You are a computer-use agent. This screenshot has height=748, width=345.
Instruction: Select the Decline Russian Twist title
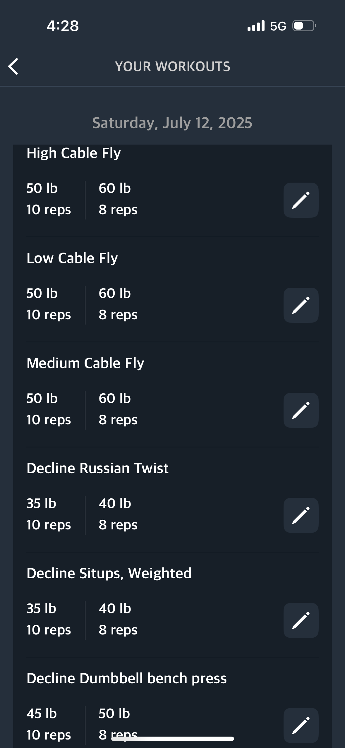(97, 468)
